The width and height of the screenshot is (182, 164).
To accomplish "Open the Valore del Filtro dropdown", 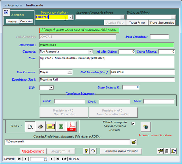I will [174, 17].
